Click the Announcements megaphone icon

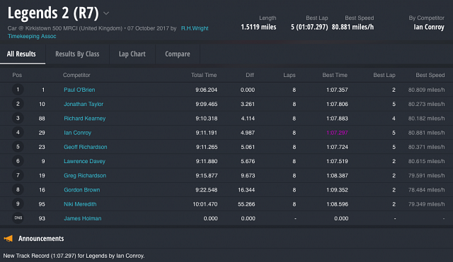pos(8,239)
